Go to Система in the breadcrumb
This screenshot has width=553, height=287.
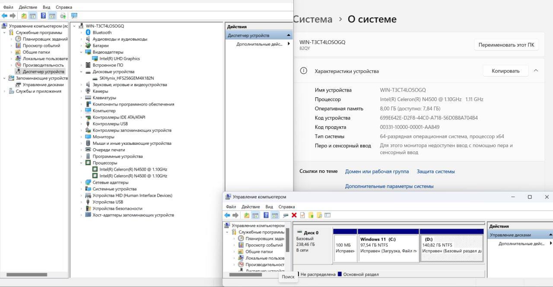(313, 19)
